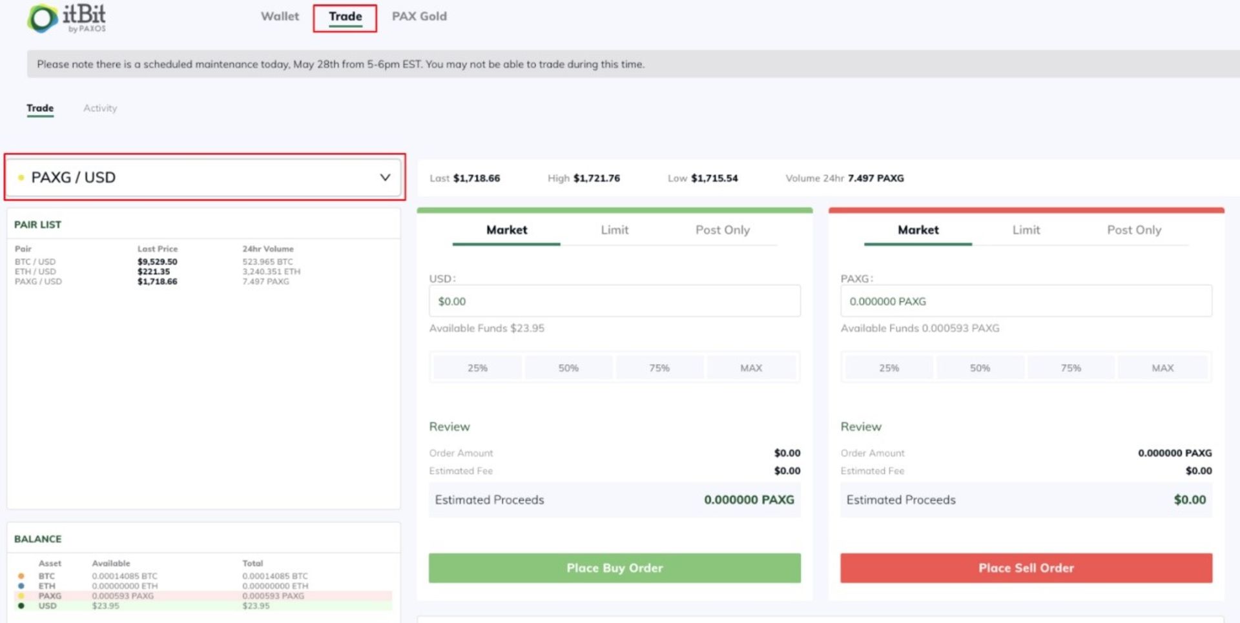Choose Post Only in the sell panel
1240x623 pixels.
pyautogui.click(x=1133, y=230)
